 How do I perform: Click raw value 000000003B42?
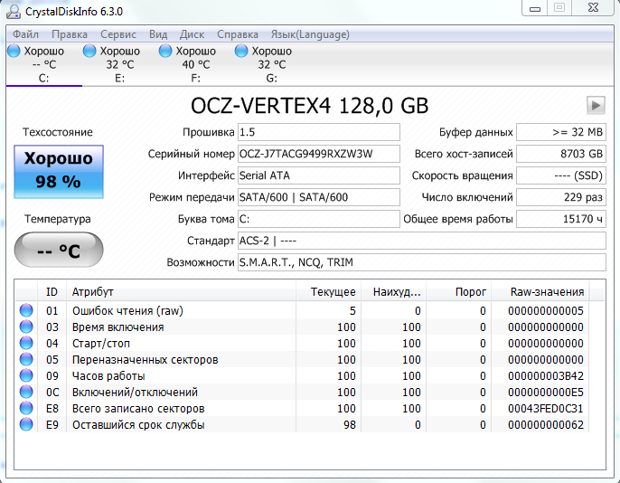(546, 375)
